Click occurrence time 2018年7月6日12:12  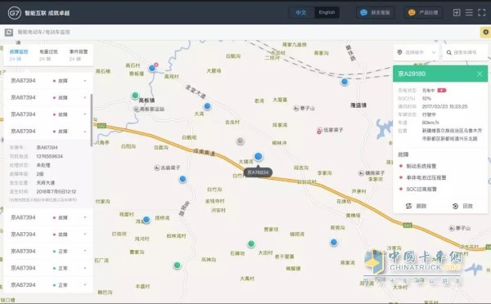click(x=56, y=191)
